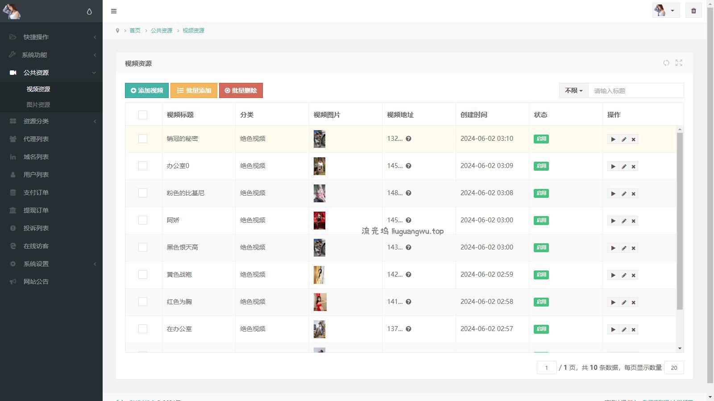This screenshot has height=401, width=714.
Task: Open 图片资源 in the sidebar submenu
Action: coord(38,105)
